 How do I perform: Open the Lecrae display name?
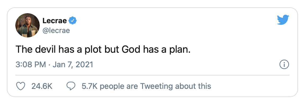pyautogui.click(x=55, y=21)
